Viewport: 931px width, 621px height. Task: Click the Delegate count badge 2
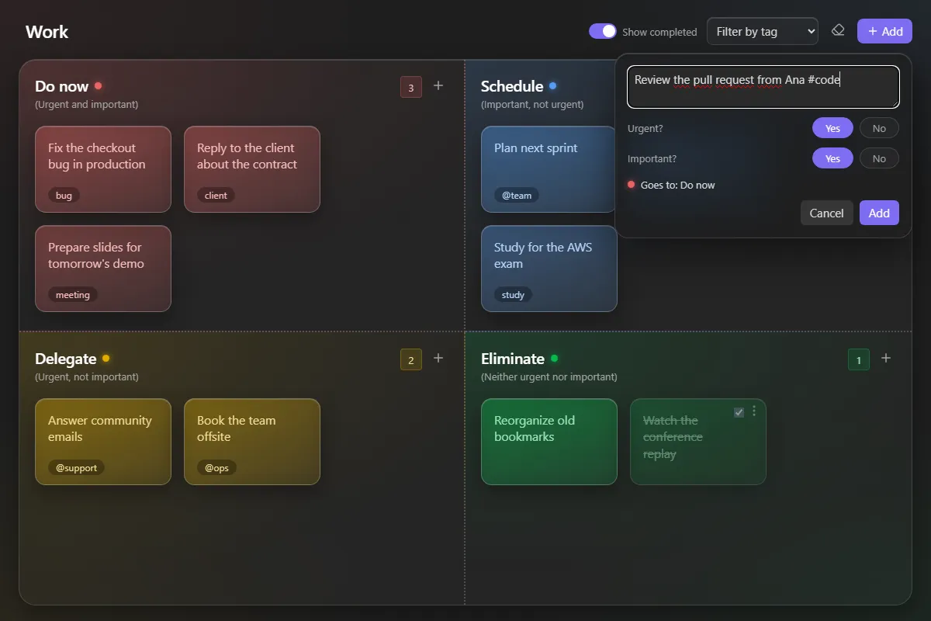411,359
